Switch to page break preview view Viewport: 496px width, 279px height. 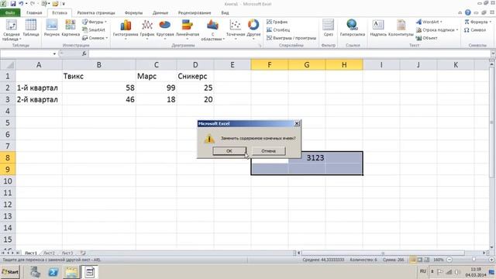[x=427, y=260]
